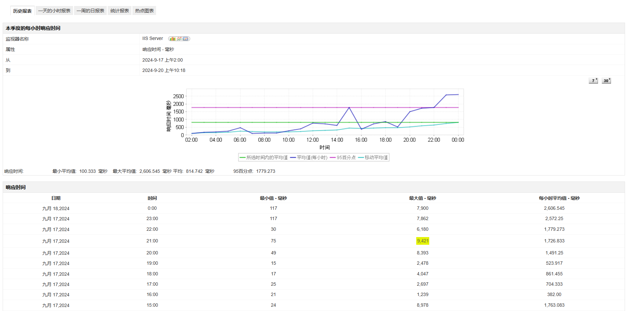Click the heat map grid icon beside IIS Server
This screenshot has height=311, width=627.
pos(186,39)
